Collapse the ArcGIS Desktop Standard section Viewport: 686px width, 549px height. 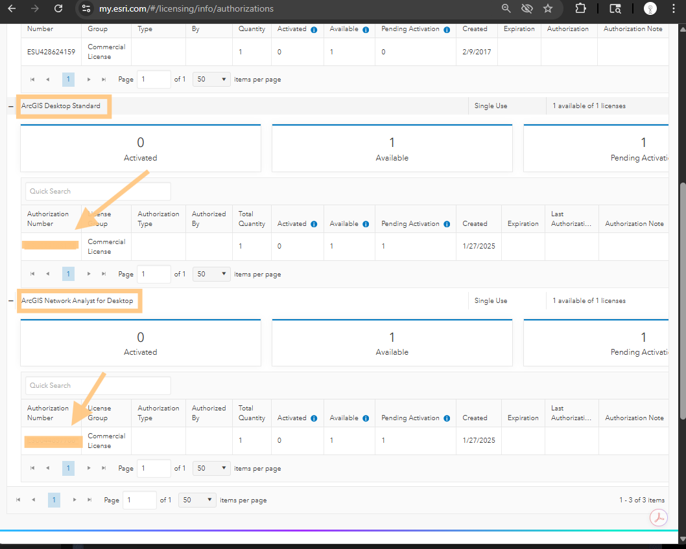coord(11,106)
